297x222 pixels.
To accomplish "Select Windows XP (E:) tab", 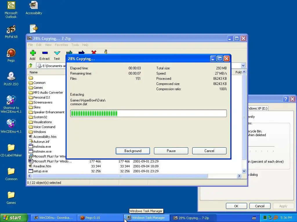I will (258, 108).
